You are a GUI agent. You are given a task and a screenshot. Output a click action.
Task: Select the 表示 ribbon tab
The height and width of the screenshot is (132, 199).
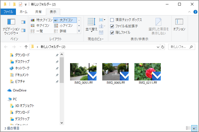click(53, 12)
